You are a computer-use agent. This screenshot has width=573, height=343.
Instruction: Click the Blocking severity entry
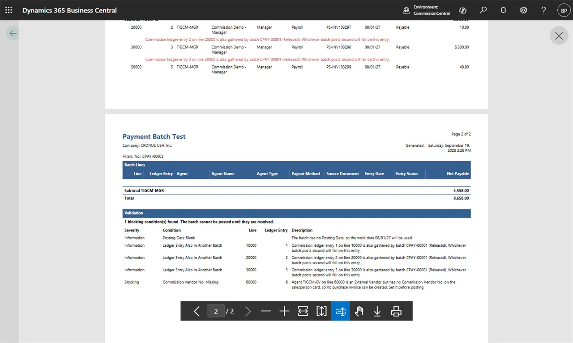pyautogui.click(x=132, y=282)
